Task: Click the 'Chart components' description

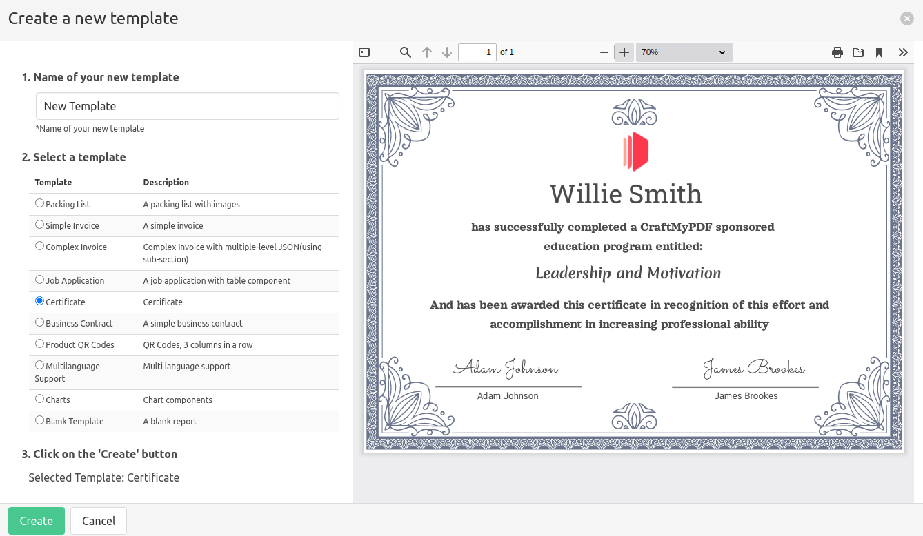Action: [x=177, y=400]
